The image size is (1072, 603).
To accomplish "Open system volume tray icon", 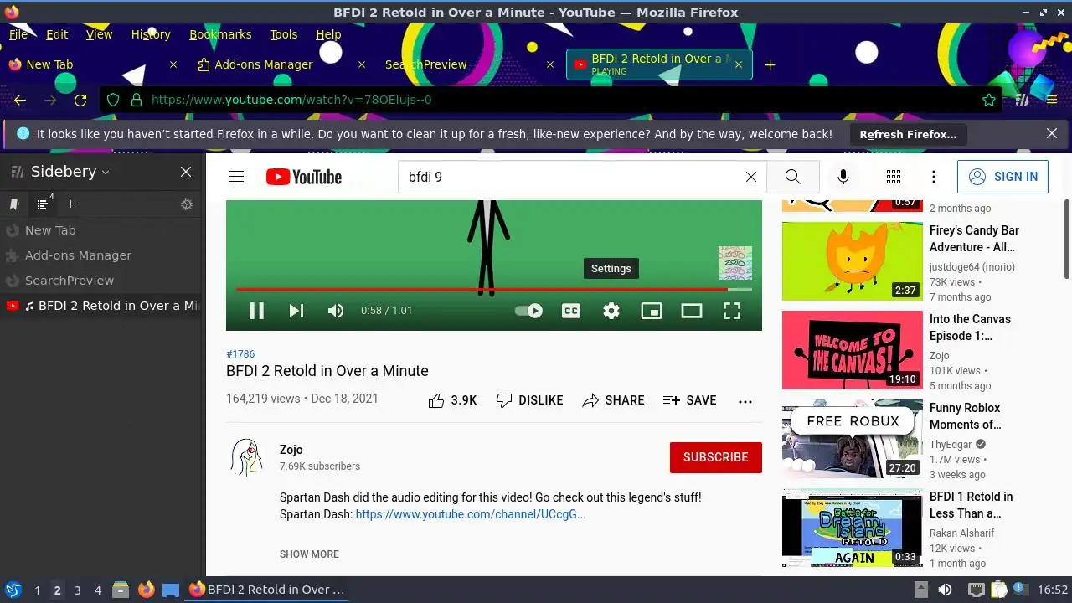I will click(x=945, y=590).
